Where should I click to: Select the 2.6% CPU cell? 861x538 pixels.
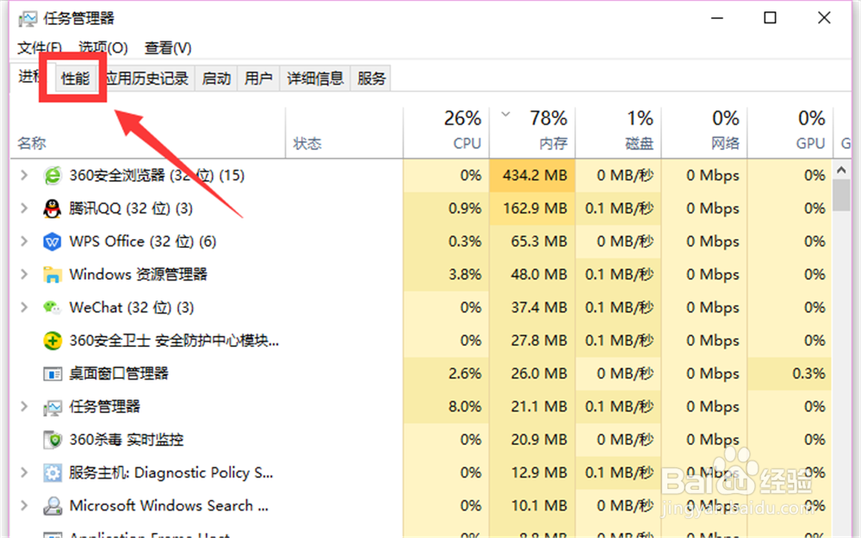pyautogui.click(x=446, y=374)
